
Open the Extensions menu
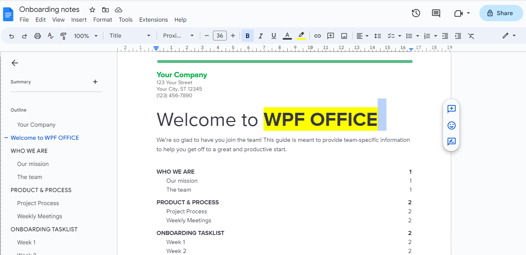click(154, 20)
